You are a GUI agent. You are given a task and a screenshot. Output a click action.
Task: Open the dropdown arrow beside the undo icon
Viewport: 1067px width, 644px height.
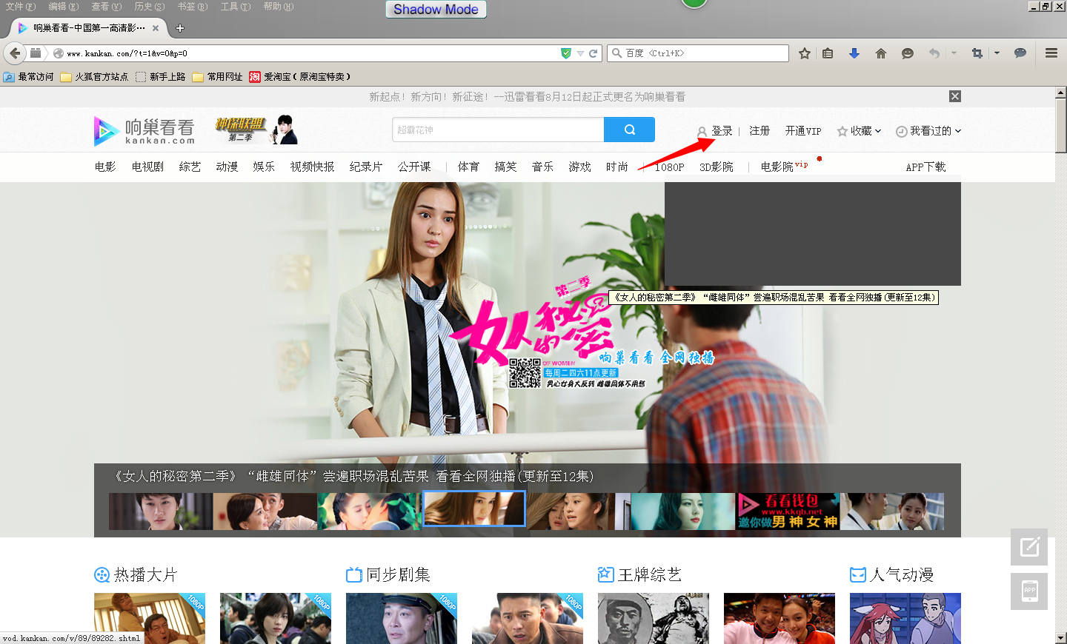click(954, 53)
